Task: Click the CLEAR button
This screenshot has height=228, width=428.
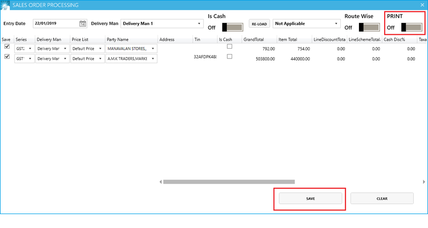Action: [x=382, y=199]
